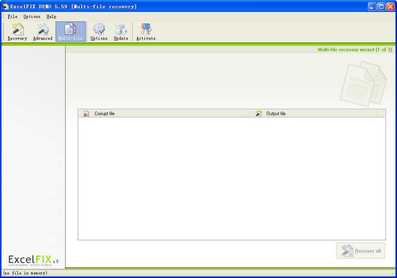
Task: Switch to the Multi-file recovery mode
Action: pyautogui.click(x=70, y=32)
